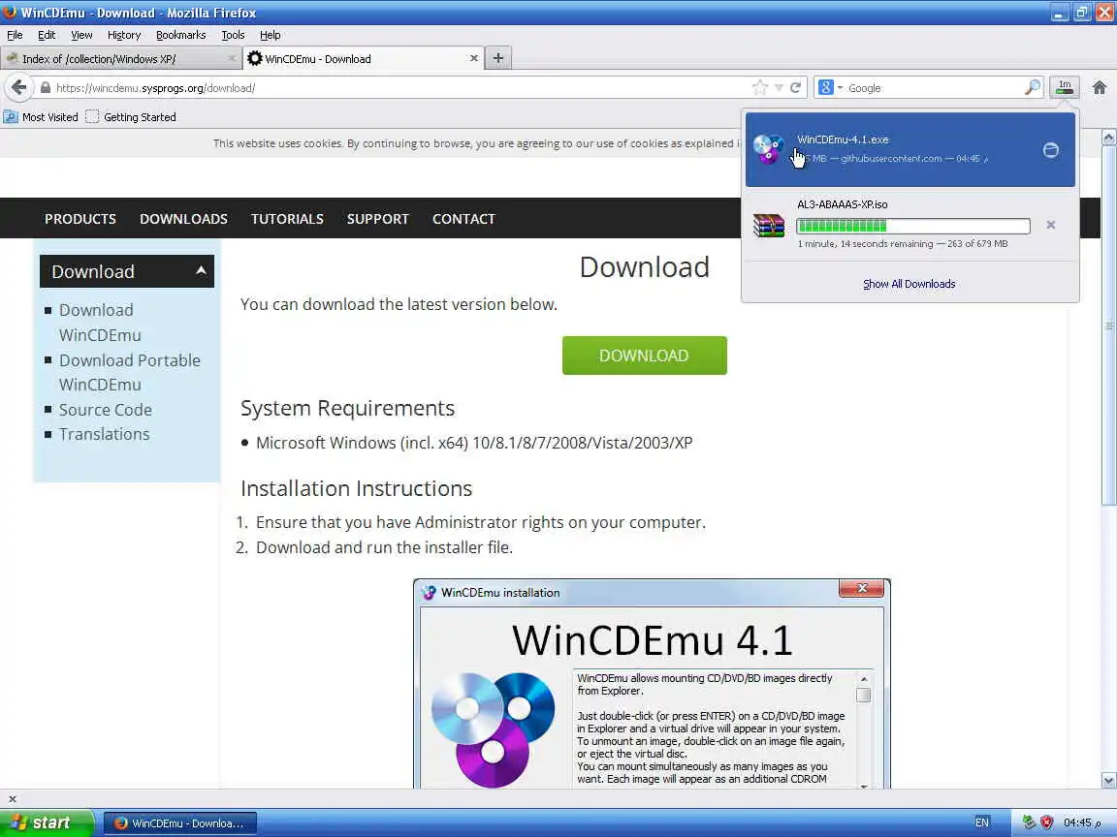Screen dimensions: 1117x837
Task: Click the padlock site identity icon
Action: pyautogui.click(x=46, y=88)
